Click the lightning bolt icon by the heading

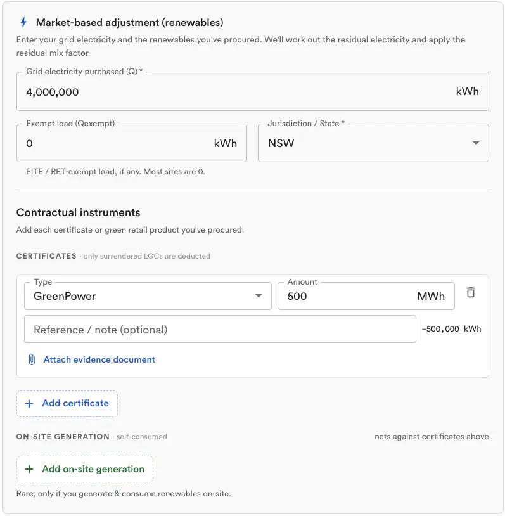coord(23,22)
